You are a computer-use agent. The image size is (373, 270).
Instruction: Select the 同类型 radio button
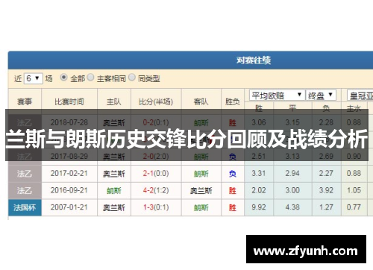click(132, 78)
